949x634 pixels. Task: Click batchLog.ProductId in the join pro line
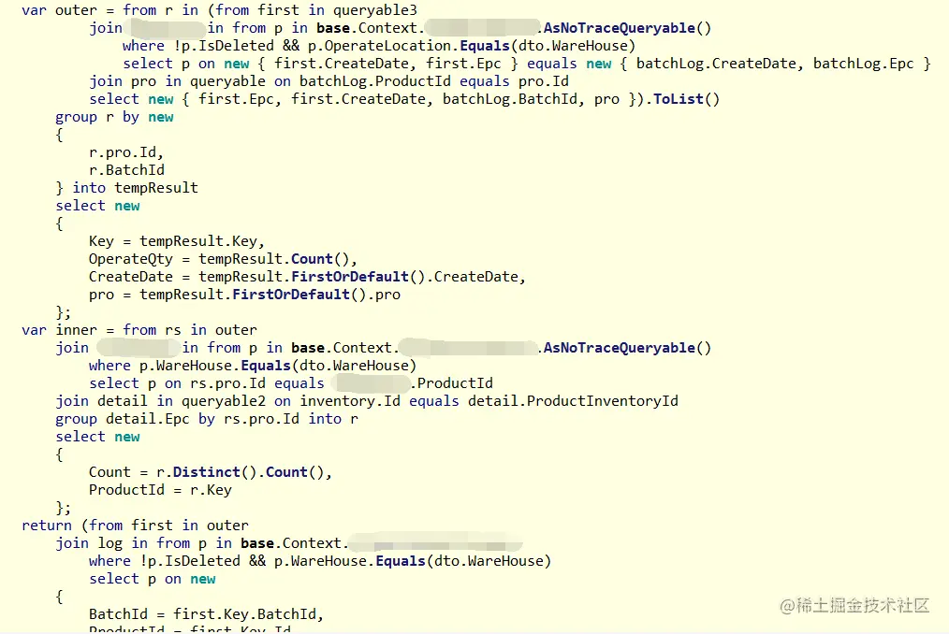(x=374, y=81)
